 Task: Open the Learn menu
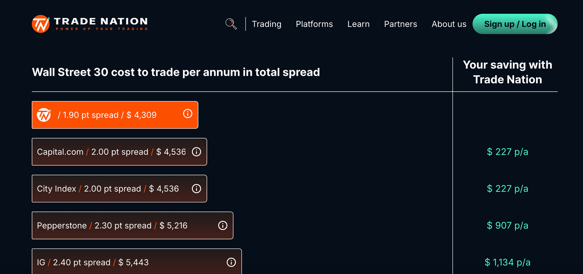coord(358,24)
